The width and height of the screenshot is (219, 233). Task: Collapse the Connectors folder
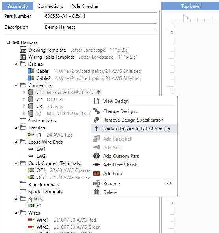[x=17, y=85]
